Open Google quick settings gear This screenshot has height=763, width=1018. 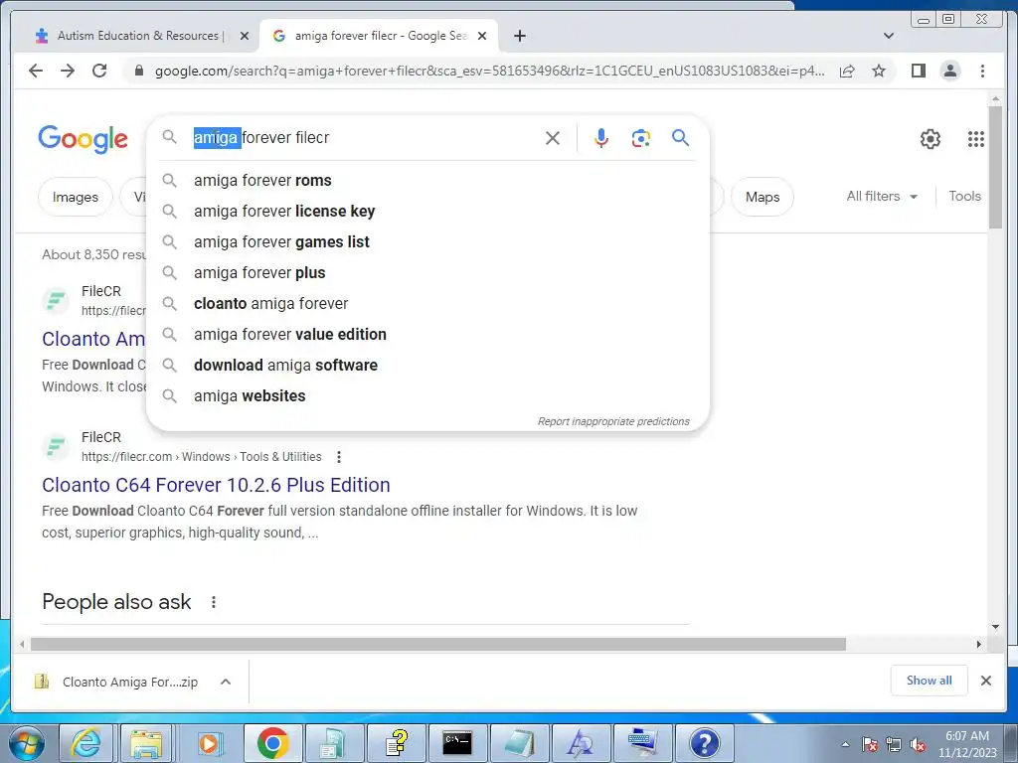(x=931, y=139)
